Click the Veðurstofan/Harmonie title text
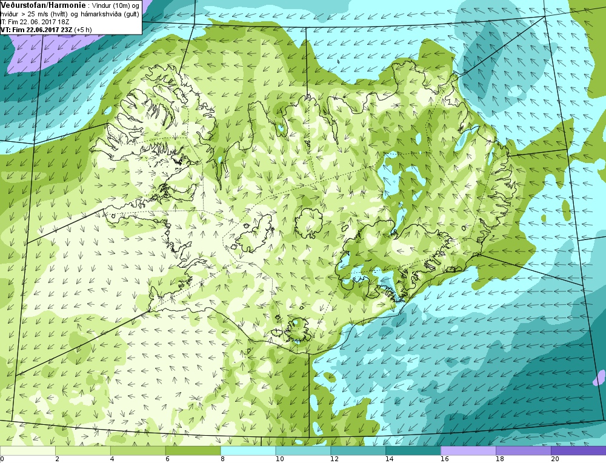606x463 pixels. click(x=42, y=5)
